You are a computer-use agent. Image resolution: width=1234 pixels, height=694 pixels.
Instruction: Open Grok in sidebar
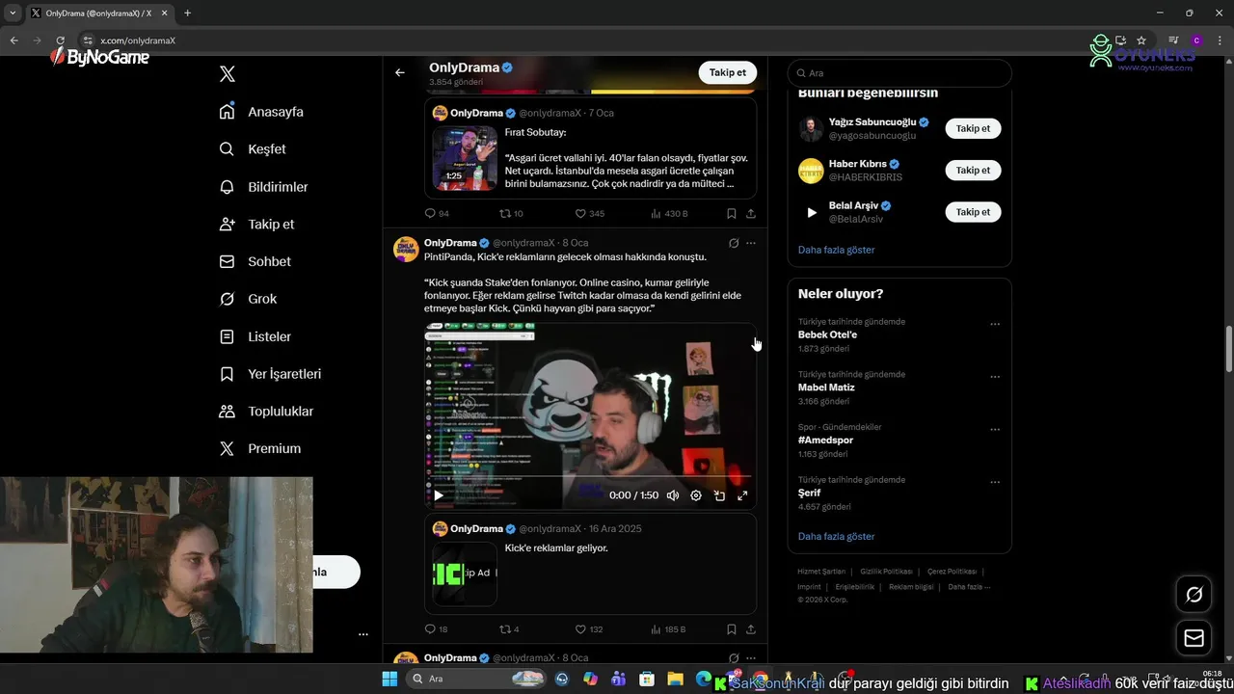click(x=248, y=299)
